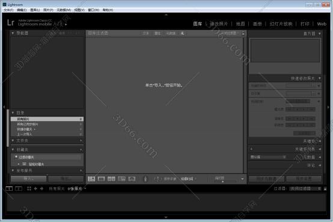Switch to Compare view icon
333x222 pixels.
point(111,179)
